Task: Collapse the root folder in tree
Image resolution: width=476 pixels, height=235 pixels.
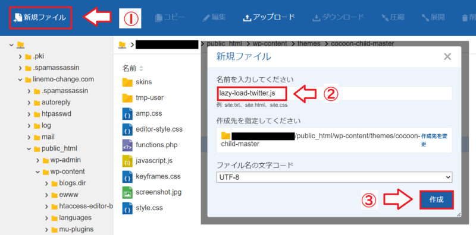Action: tap(11, 45)
